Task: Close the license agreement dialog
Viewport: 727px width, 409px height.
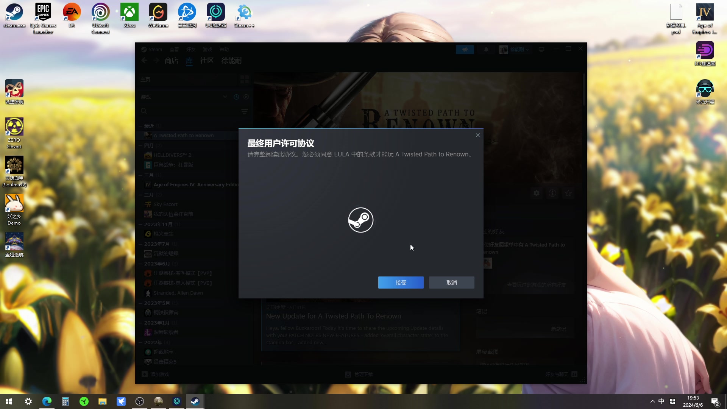Action: (x=478, y=135)
